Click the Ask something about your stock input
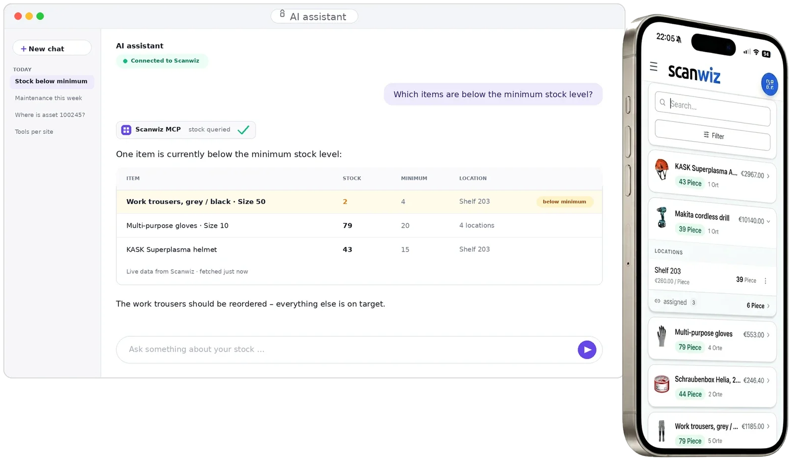Image resolution: width=792 pixels, height=461 pixels. click(x=359, y=350)
